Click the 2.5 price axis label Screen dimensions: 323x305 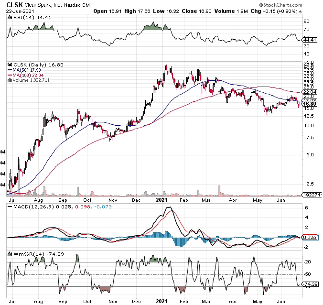point(310,184)
